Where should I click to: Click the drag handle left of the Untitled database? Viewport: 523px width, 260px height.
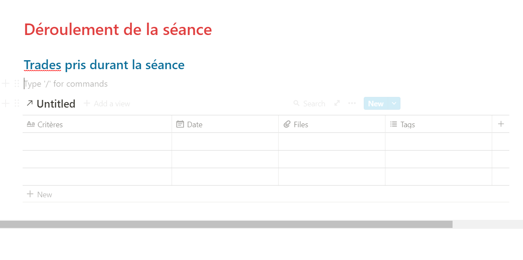[x=17, y=103]
